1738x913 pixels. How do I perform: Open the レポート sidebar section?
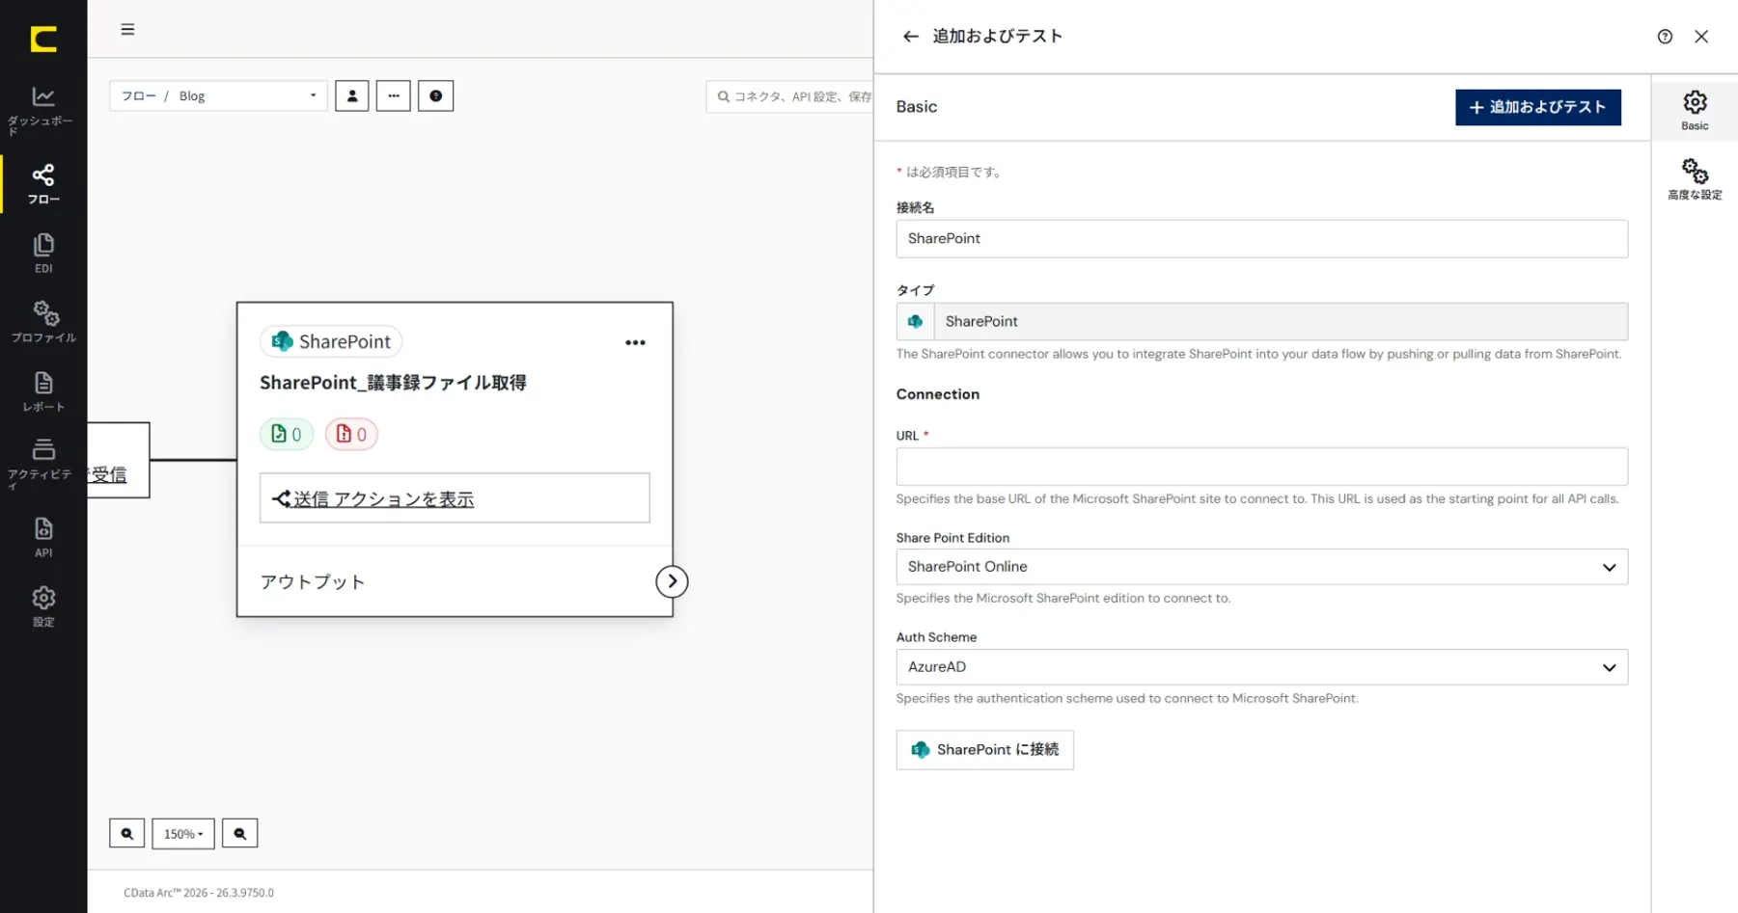click(43, 391)
